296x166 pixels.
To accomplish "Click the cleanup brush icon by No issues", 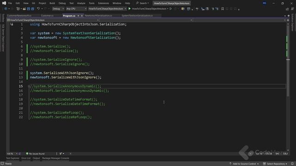I will coord(61,154).
